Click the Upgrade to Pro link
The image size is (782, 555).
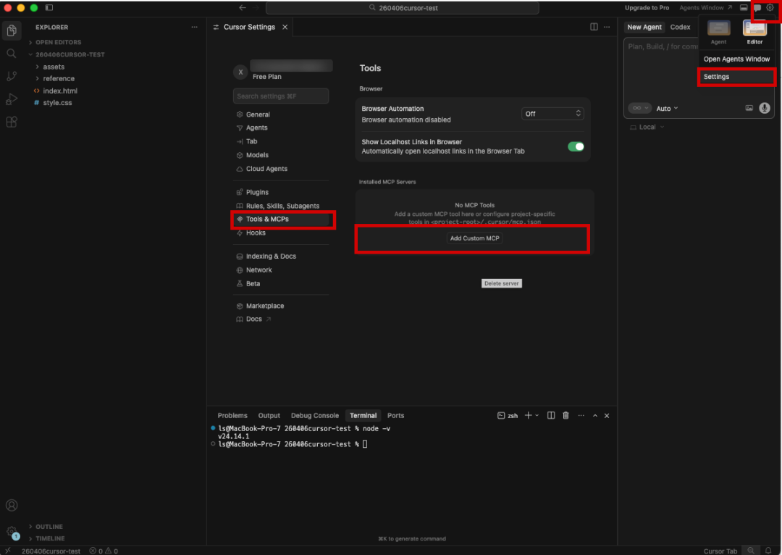[x=647, y=7]
